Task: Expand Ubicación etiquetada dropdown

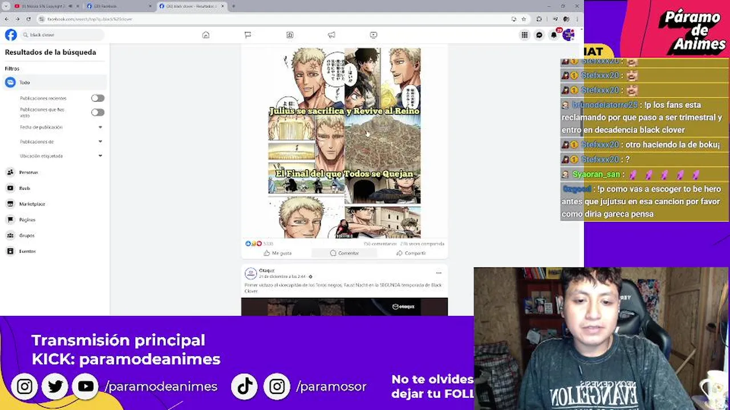Action: point(100,155)
